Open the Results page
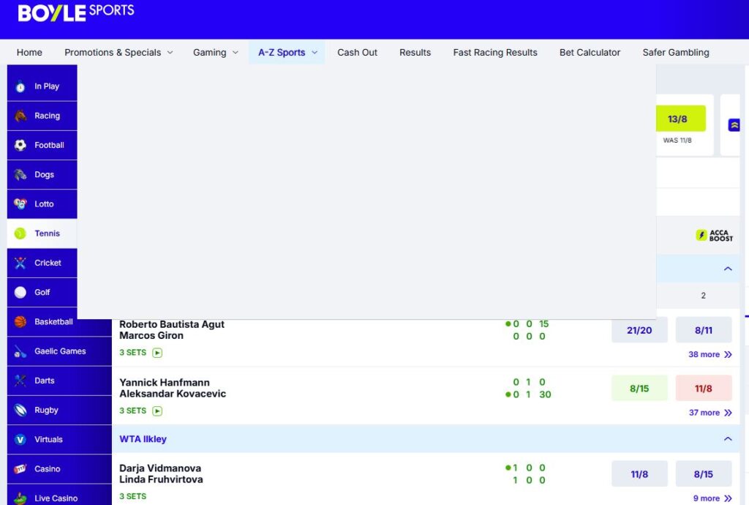Viewport: 749px width, 505px height. click(x=415, y=53)
